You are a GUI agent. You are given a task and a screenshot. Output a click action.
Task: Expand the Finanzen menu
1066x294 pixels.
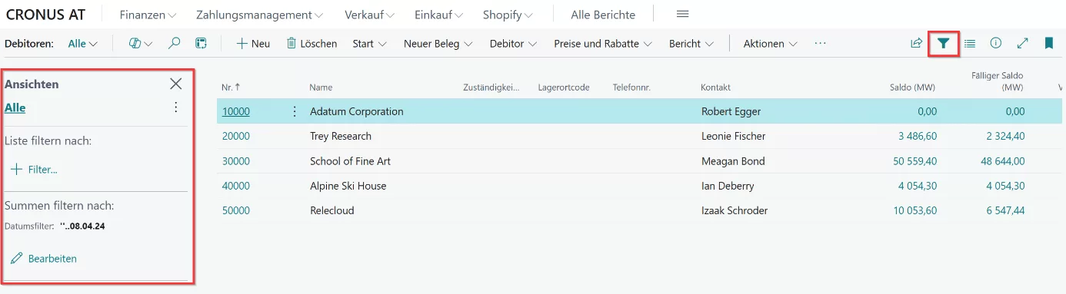click(x=148, y=15)
